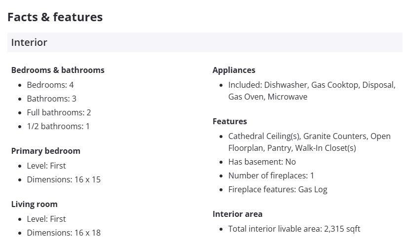Viewport: 406px width, 243px height.
Task: Click Fireplace features: Gas Log
Action: click(278, 189)
